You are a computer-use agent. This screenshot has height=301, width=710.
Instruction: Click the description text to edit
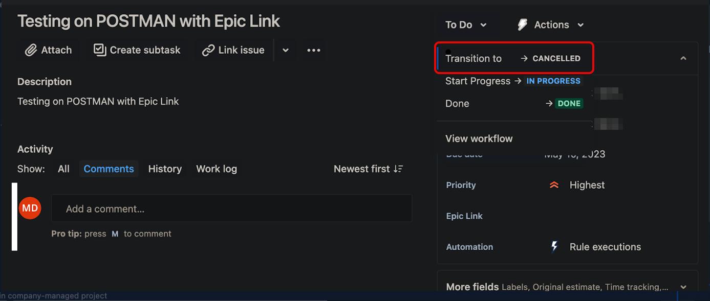[x=98, y=101]
